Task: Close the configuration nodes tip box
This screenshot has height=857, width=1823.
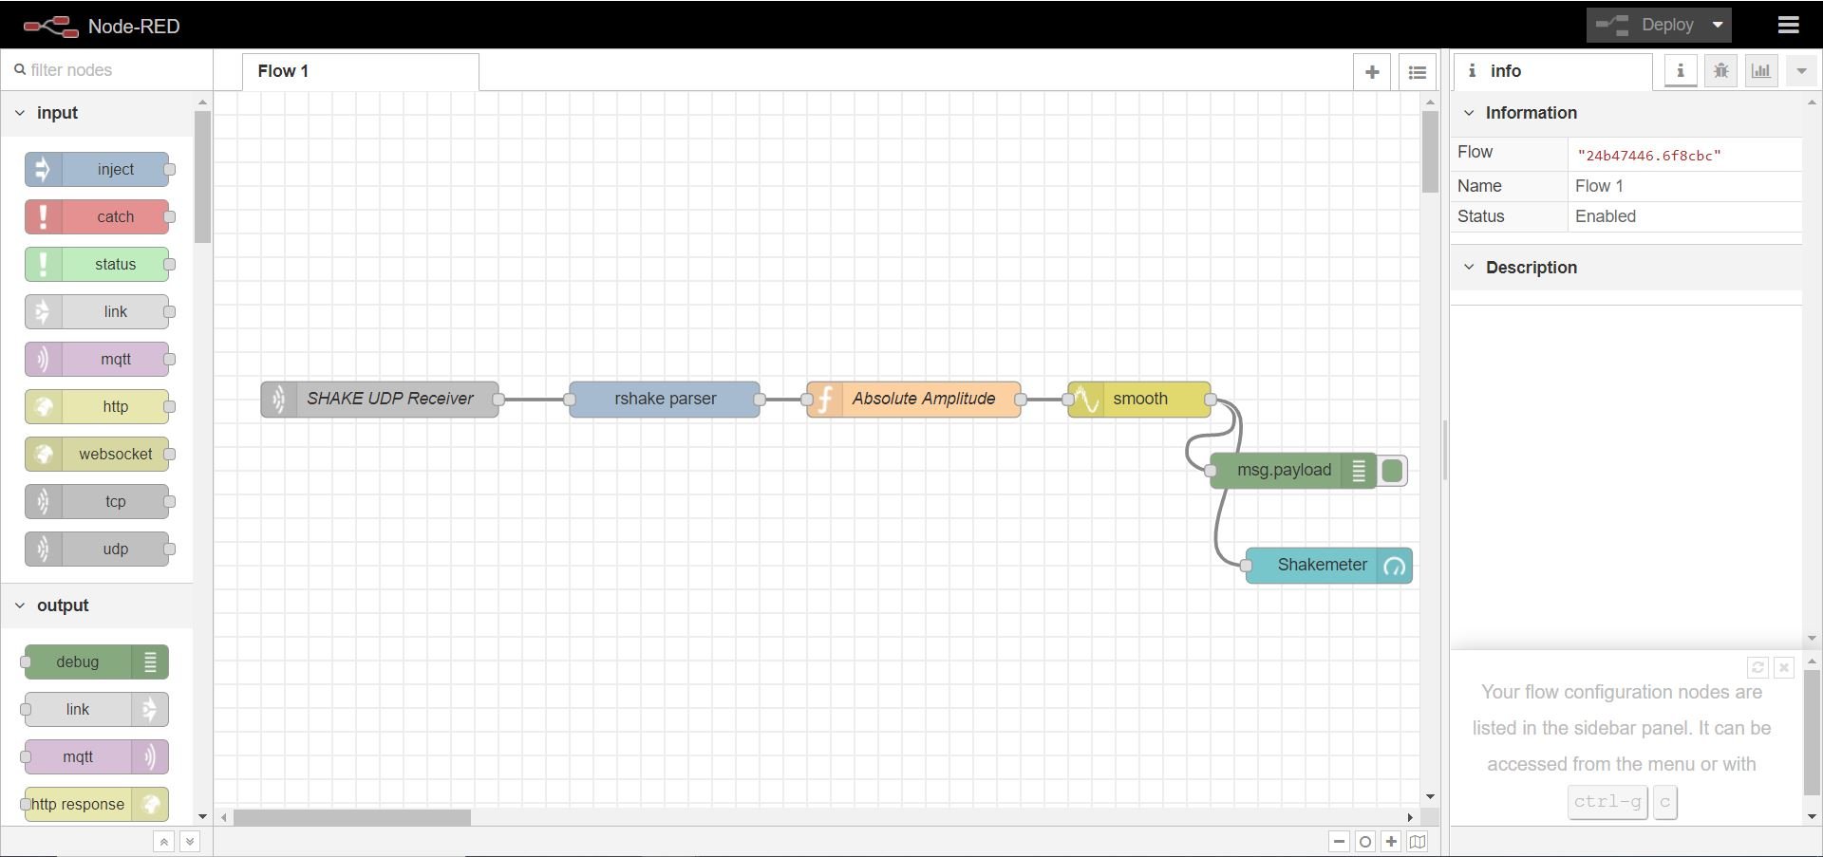Action: click(1784, 668)
